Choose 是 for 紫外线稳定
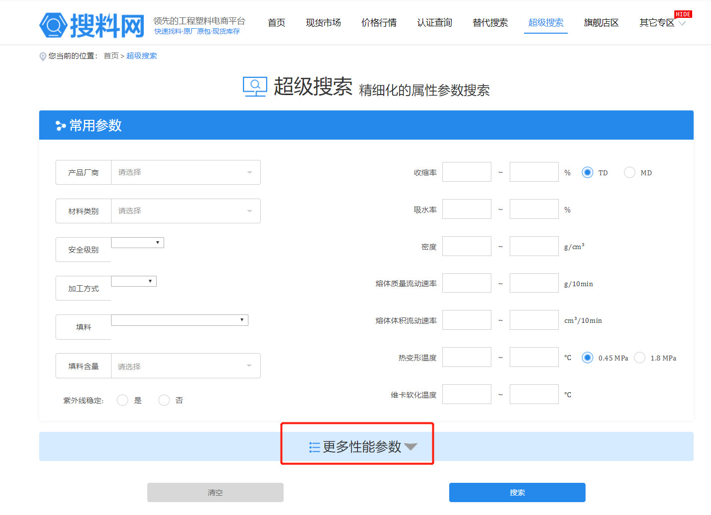This screenshot has height=515, width=711. click(122, 400)
